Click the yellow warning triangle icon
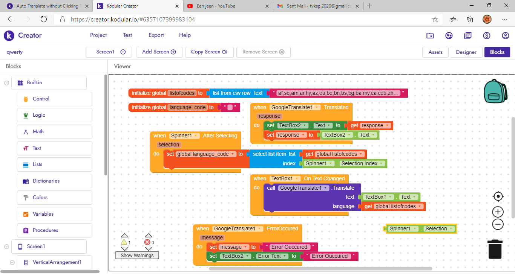The height and width of the screenshot is (274, 515). pyautogui.click(x=124, y=242)
